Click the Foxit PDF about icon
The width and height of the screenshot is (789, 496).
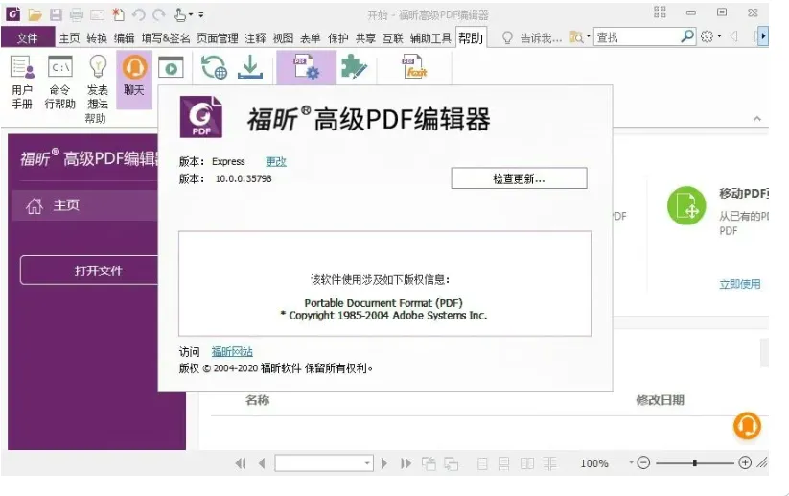(x=414, y=67)
